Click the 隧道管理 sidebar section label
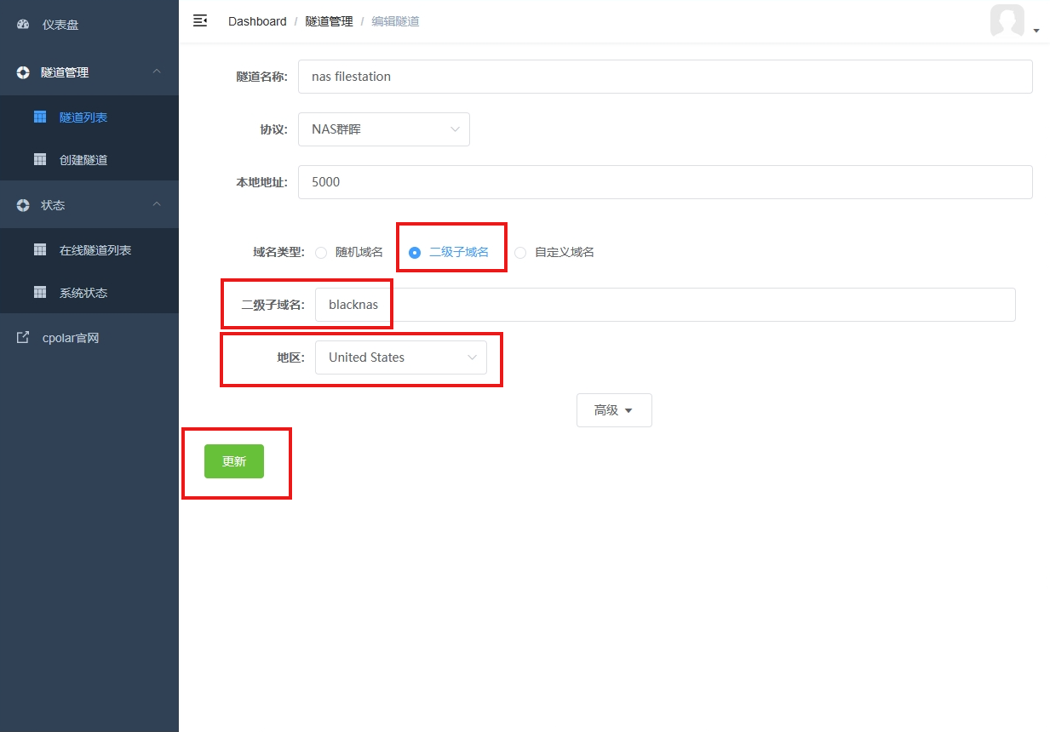Image resolution: width=1050 pixels, height=732 pixels. [x=65, y=72]
